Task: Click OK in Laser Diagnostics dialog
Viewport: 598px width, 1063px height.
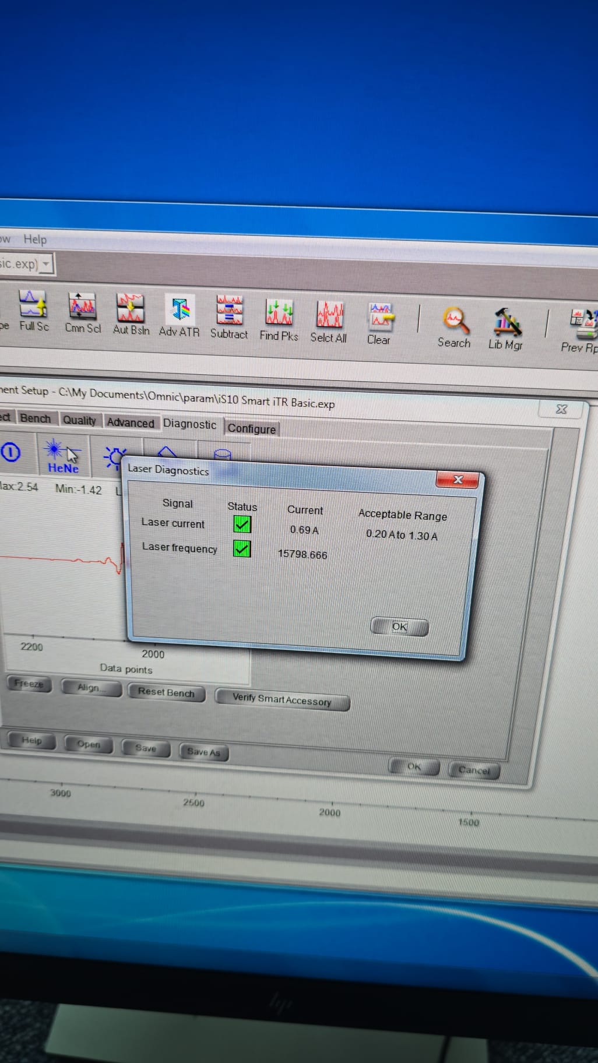Action: (400, 626)
